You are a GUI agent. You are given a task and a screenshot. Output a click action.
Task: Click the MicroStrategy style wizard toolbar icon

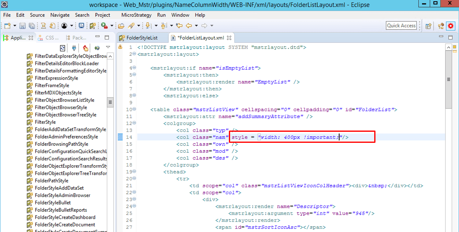pos(93,26)
